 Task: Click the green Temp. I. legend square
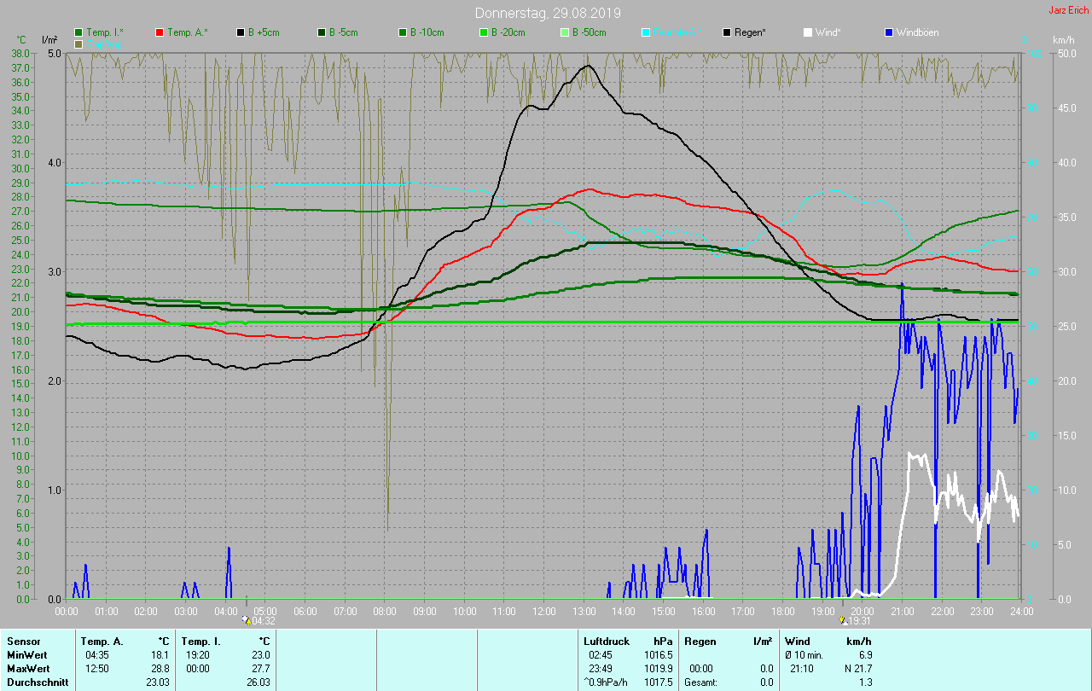click(x=79, y=32)
